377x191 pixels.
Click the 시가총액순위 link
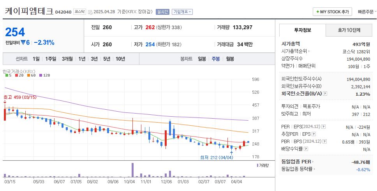click(294, 51)
